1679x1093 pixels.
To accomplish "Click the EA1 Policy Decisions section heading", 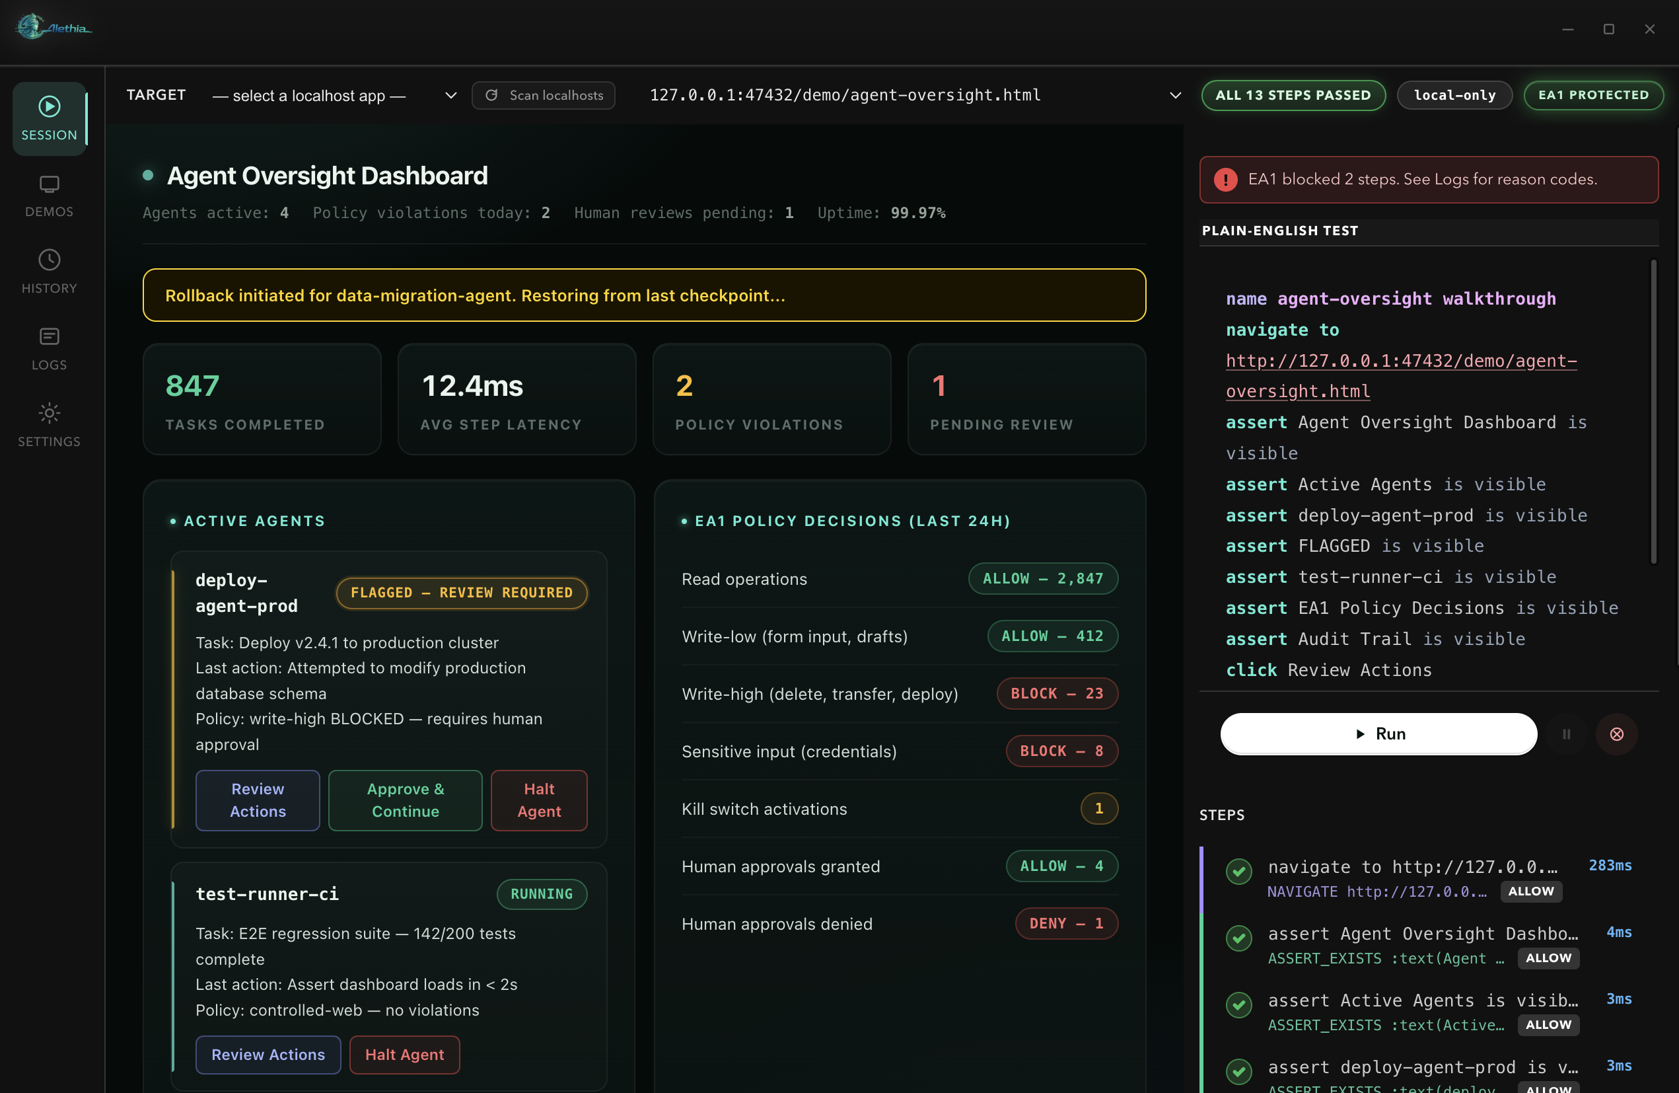I will [x=852, y=521].
